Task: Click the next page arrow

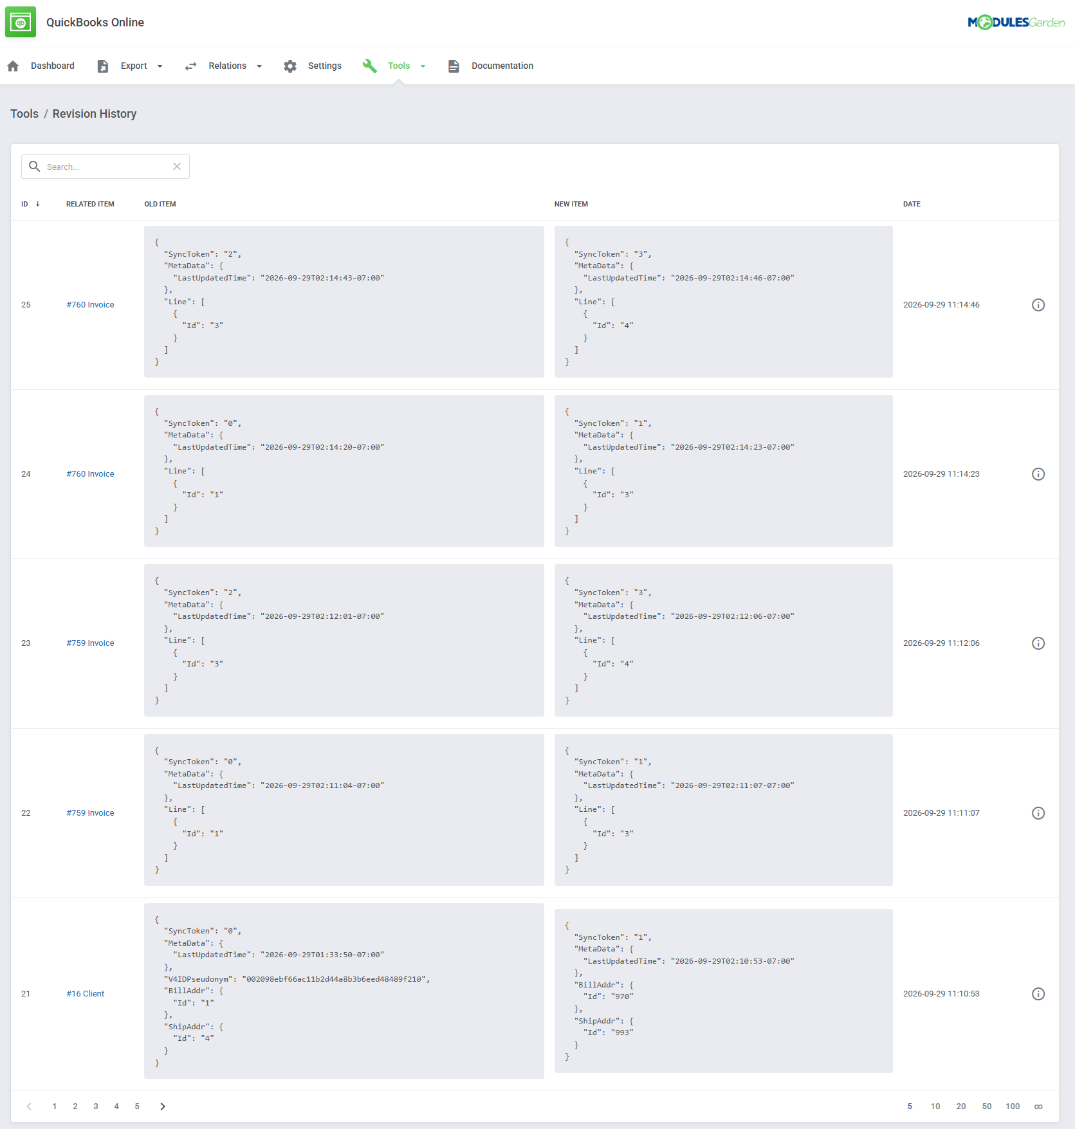Action: (x=163, y=1106)
